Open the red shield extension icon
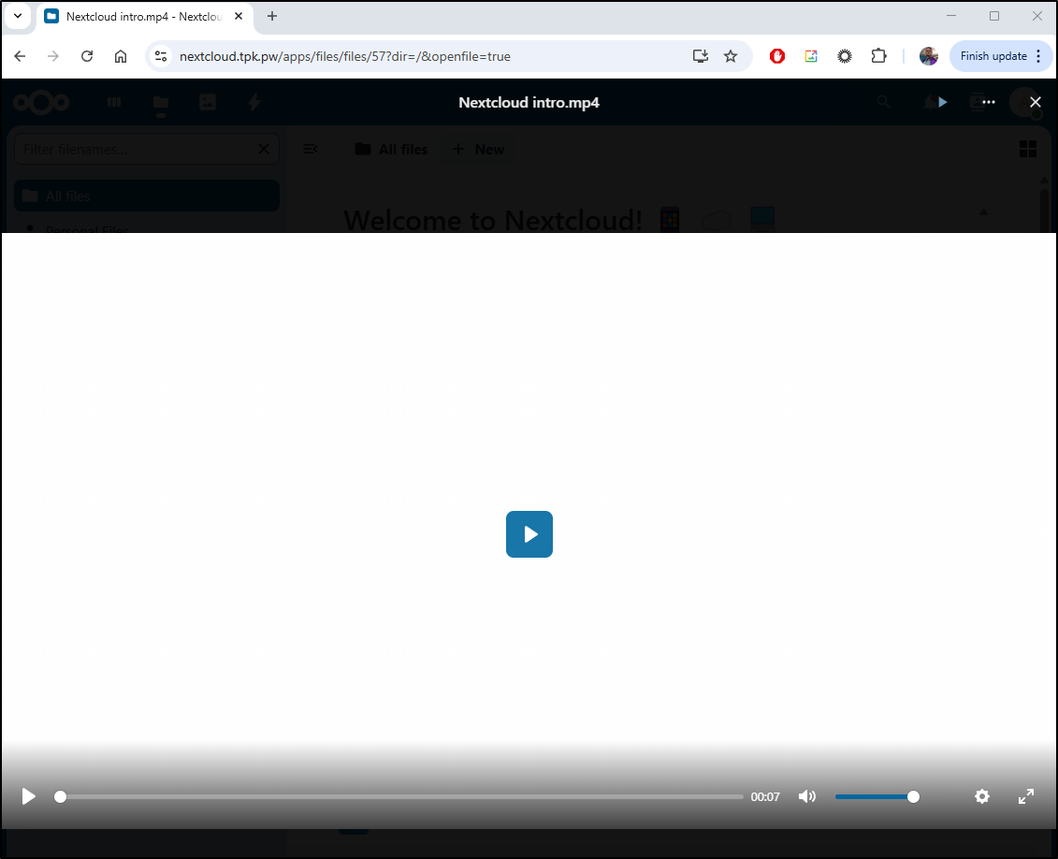This screenshot has width=1058, height=859. tap(777, 56)
